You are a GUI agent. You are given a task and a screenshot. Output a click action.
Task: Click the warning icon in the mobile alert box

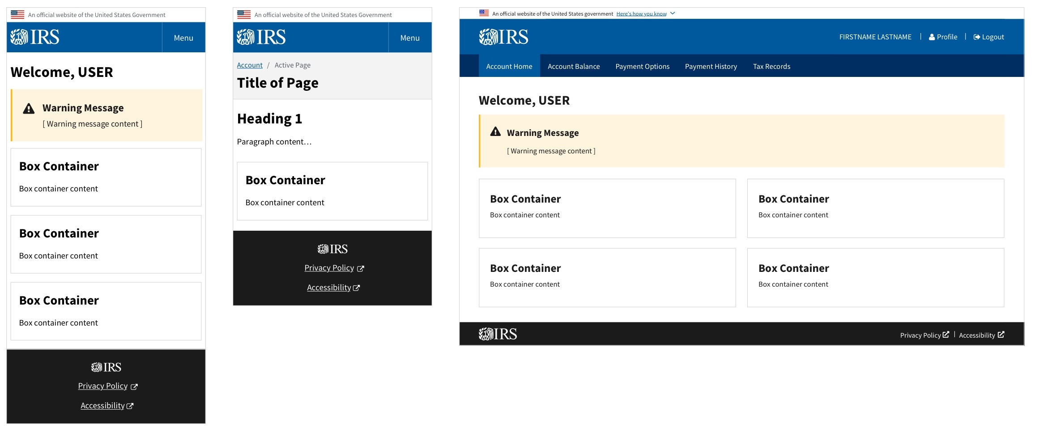coord(29,108)
